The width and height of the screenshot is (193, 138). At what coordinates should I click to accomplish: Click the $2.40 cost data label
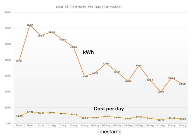pos(161,120)
